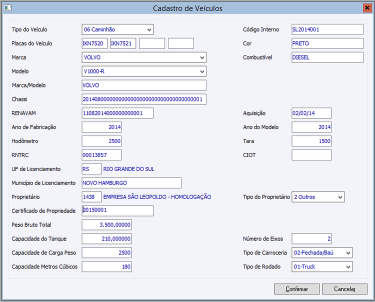Focus the Hodômetro field

pos(101,141)
